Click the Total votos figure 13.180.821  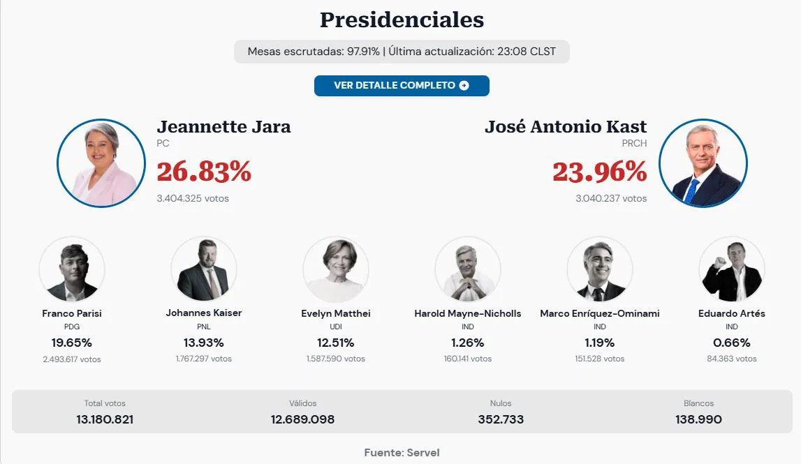[x=105, y=419]
